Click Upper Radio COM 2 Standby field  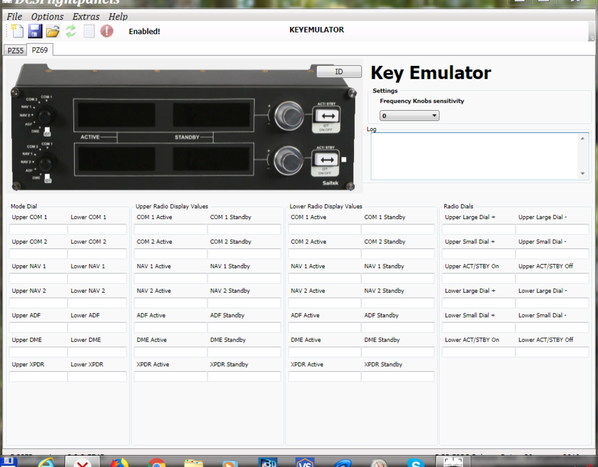[244, 253]
